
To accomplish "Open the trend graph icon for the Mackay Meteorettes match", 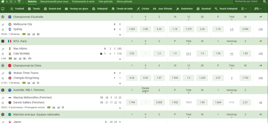I will pyautogui.click(x=59, y=107).
